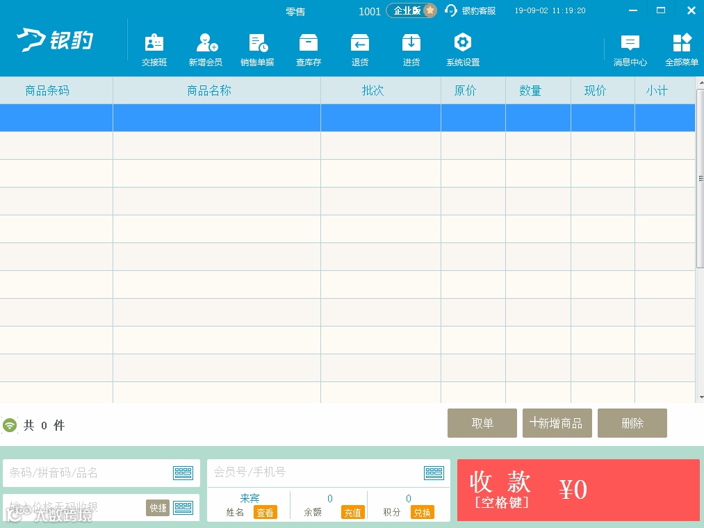The height and width of the screenshot is (528, 704).
Task: Click the scrollbar down arrow
Action: (x=701, y=397)
